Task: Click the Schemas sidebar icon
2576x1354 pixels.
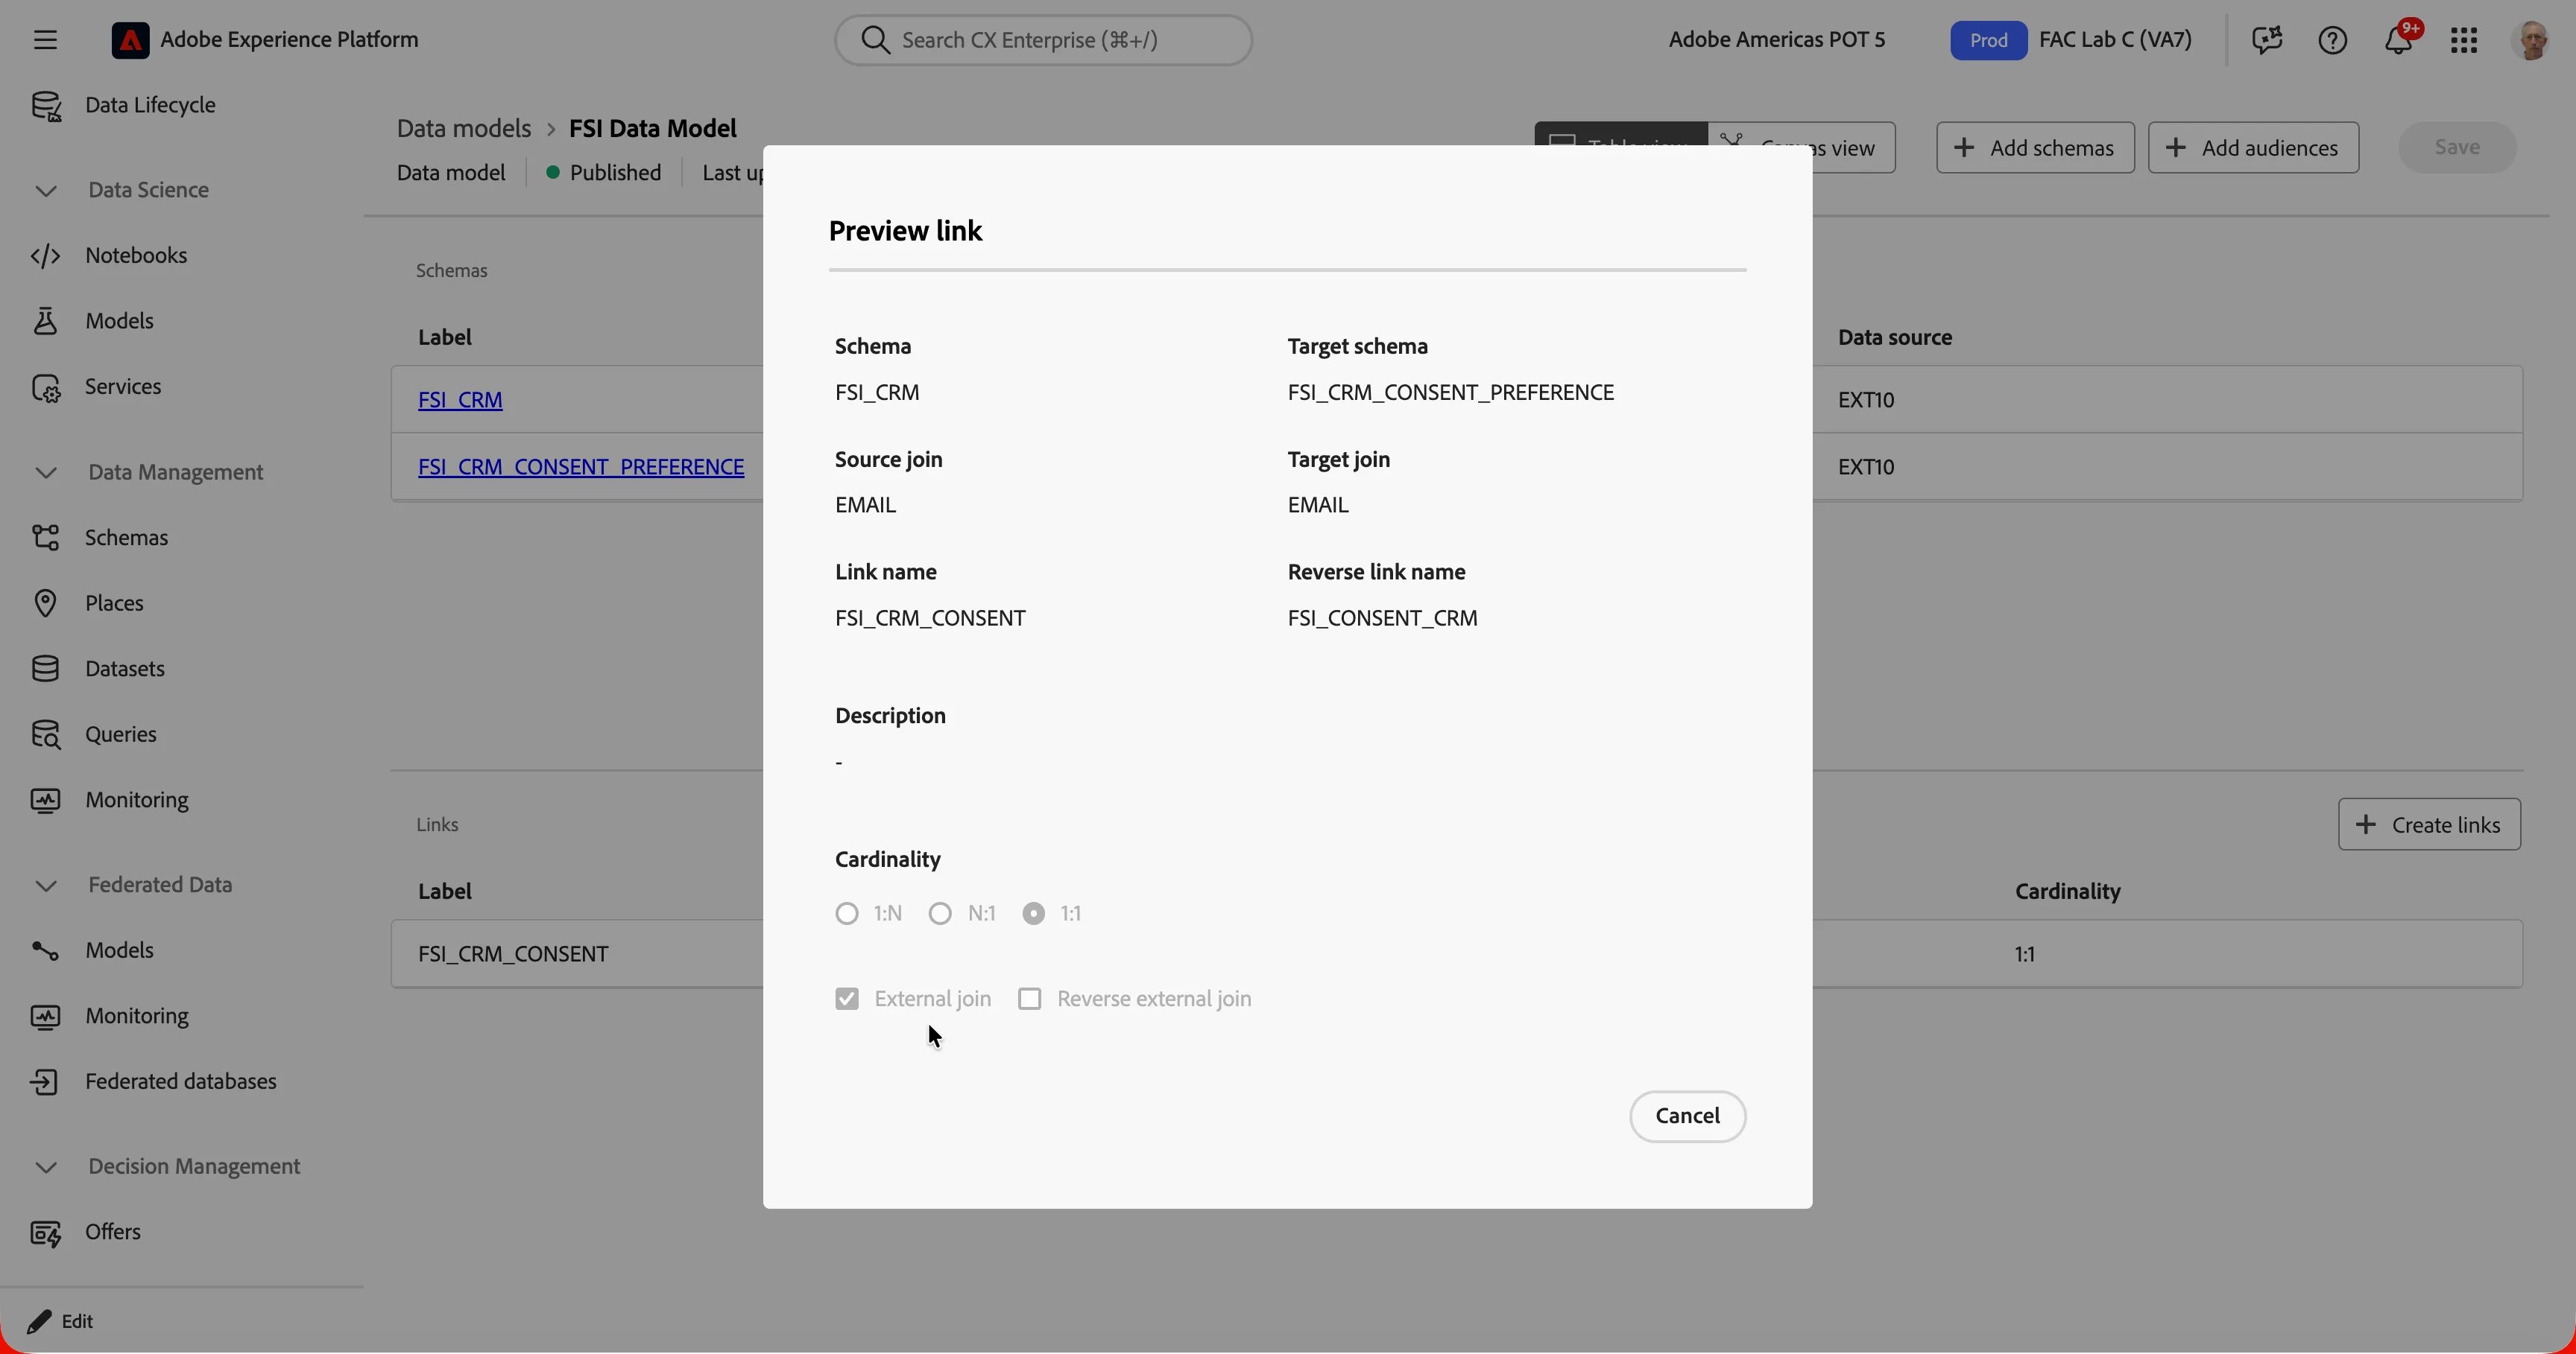Action: (x=46, y=538)
